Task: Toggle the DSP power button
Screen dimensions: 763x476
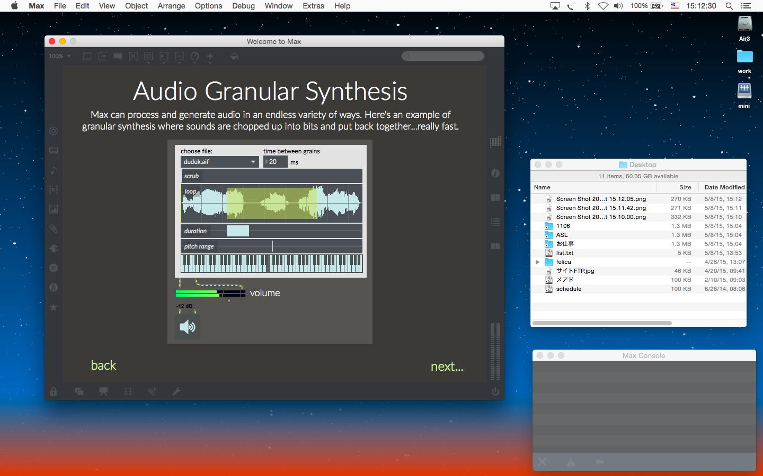Action: pos(495,391)
